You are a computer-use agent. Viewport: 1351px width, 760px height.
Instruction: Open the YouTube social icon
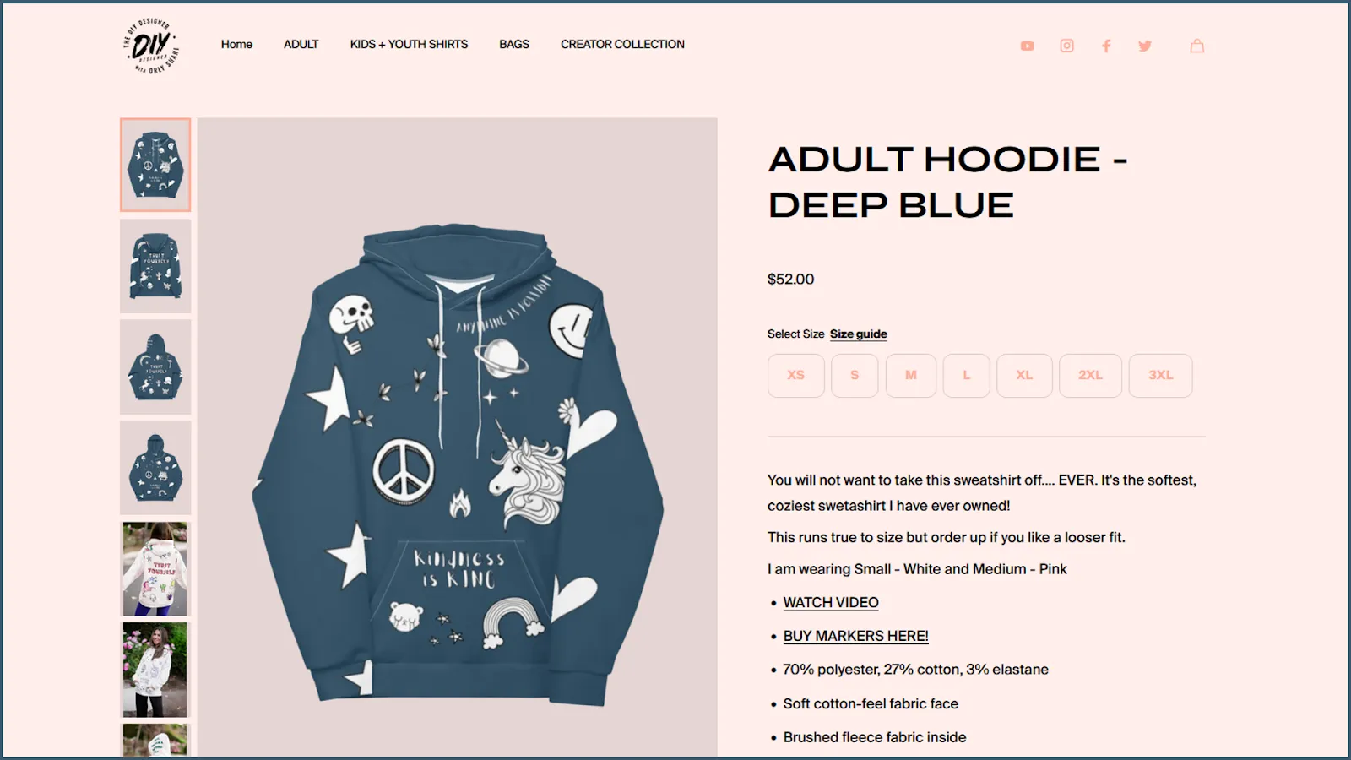(x=1027, y=46)
